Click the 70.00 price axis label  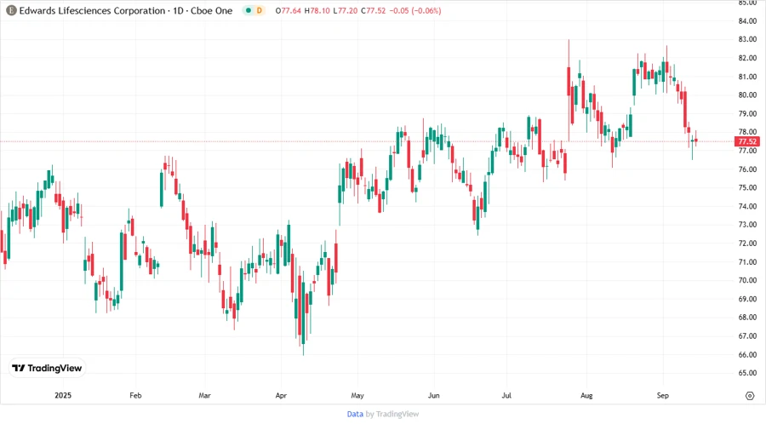coord(747,280)
